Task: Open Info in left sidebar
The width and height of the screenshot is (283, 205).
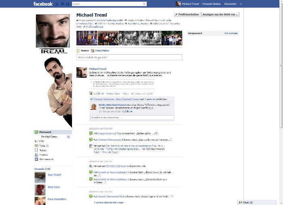Action: coord(42,141)
